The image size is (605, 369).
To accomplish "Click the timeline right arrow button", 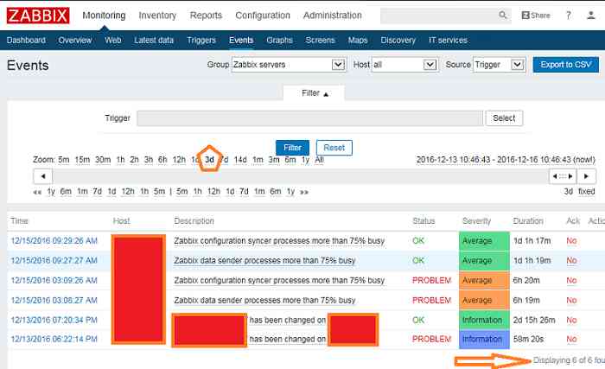I will tap(586, 176).
